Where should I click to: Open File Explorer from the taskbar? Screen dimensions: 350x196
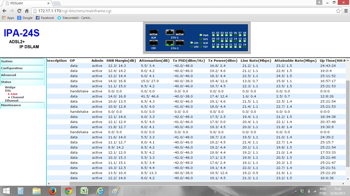coord(36,191)
